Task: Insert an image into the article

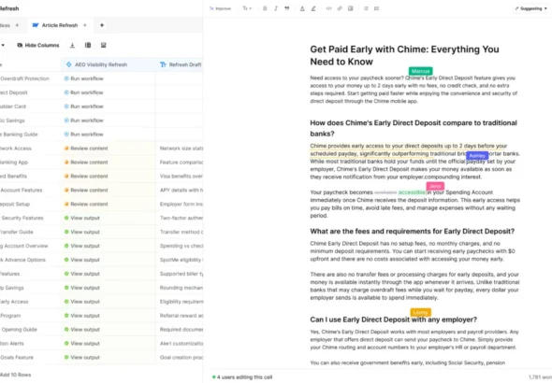Action: pyautogui.click(x=350, y=8)
